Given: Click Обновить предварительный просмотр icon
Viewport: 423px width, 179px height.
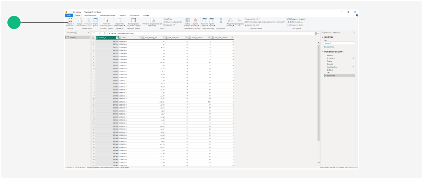Looking at the screenshot, I should tap(153, 20).
